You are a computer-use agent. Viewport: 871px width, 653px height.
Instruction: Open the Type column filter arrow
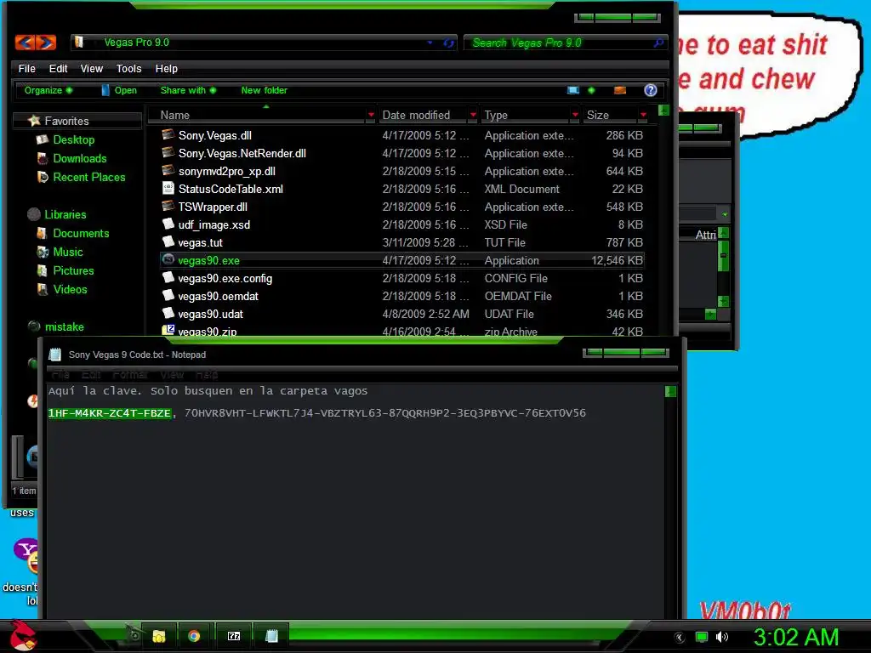coord(575,115)
